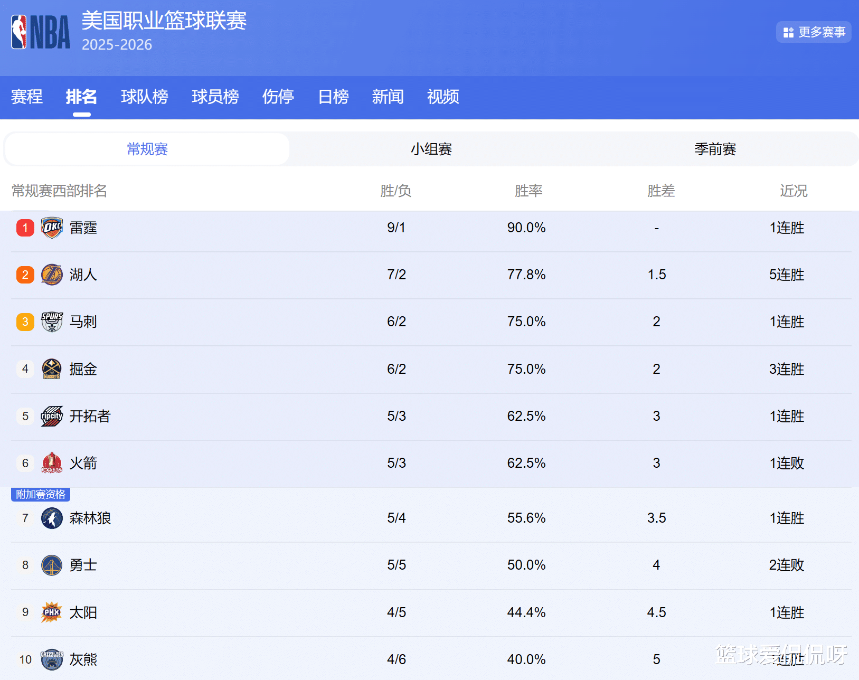Open the 灰熊 team name link
This screenshot has width=859, height=680.
point(83,659)
